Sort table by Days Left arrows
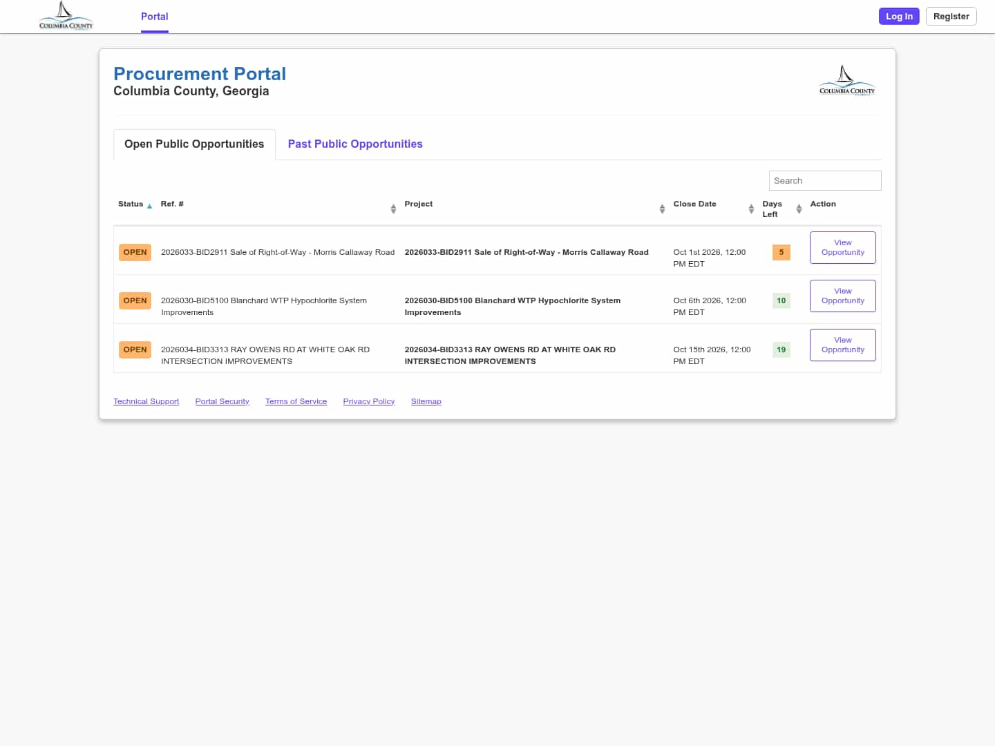Viewport: 995px width, 746px height. pos(799,209)
